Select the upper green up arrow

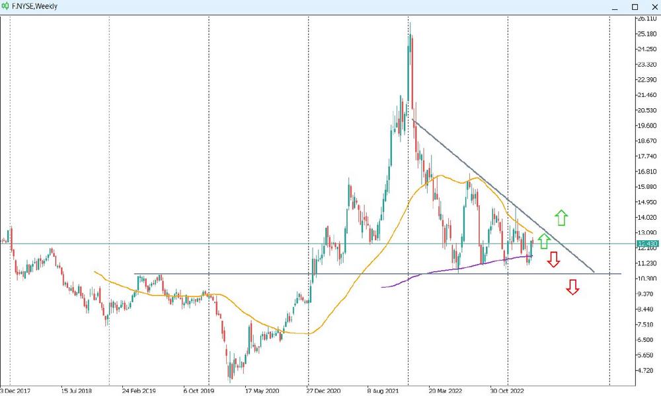(561, 217)
